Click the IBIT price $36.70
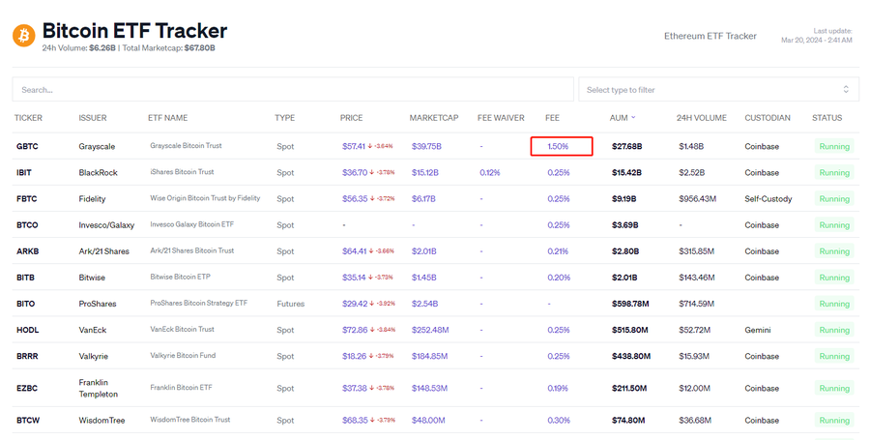 [355, 172]
